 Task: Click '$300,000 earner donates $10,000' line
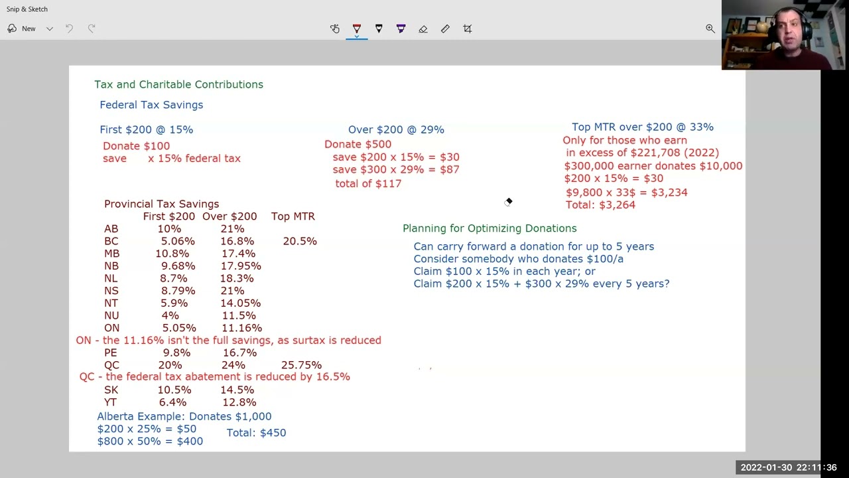653,166
